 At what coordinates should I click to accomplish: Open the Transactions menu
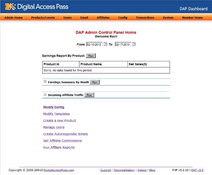pos(145,18)
